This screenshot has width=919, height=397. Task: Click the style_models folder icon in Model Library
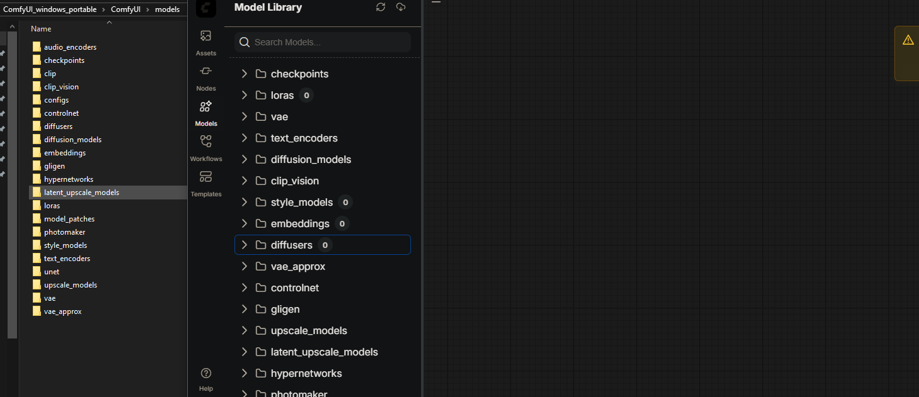261,202
